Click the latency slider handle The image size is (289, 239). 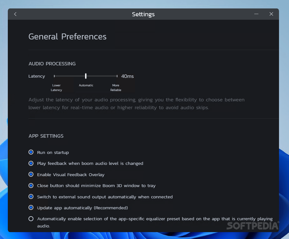click(86, 76)
